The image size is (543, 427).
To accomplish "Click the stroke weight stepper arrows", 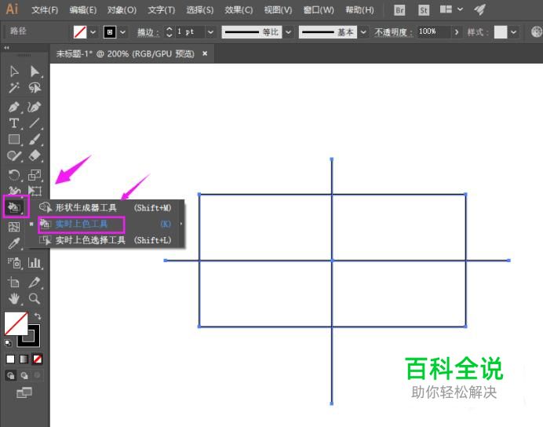I will tap(169, 32).
